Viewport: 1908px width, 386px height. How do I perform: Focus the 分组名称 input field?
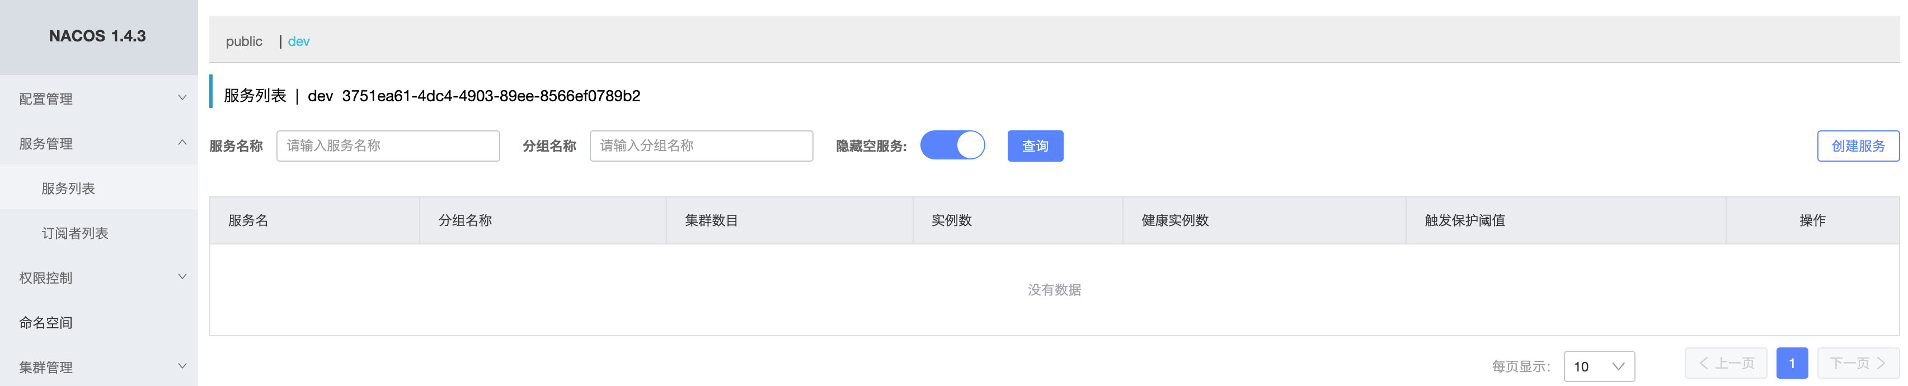coord(701,146)
